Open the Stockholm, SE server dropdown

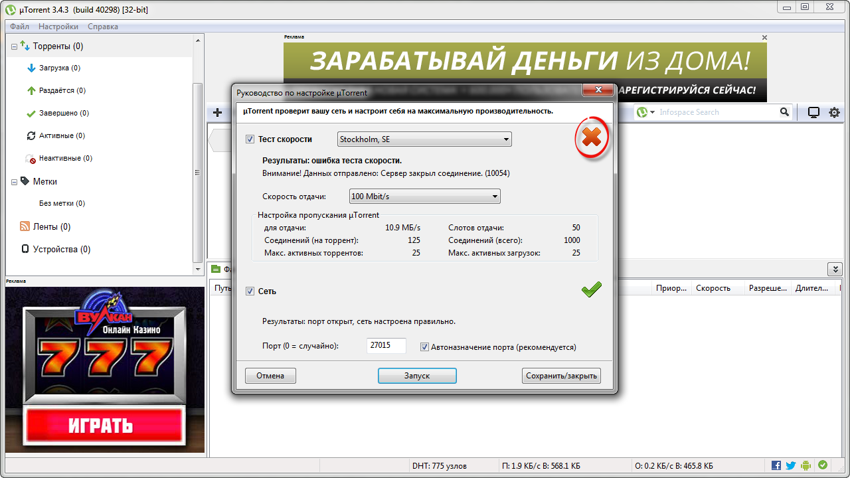click(x=425, y=139)
